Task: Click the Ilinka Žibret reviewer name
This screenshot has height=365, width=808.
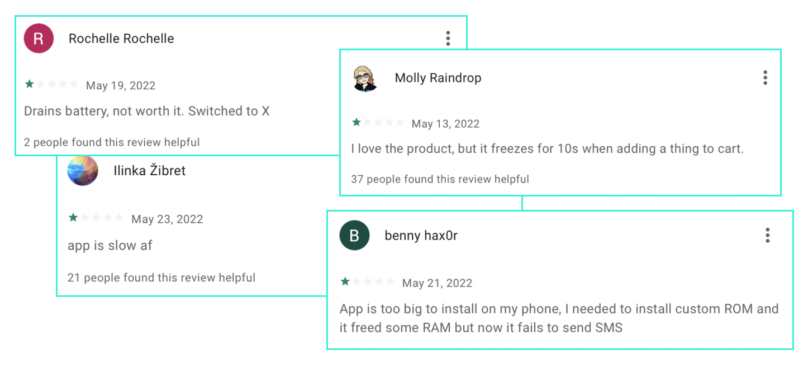Action: [149, 171]
